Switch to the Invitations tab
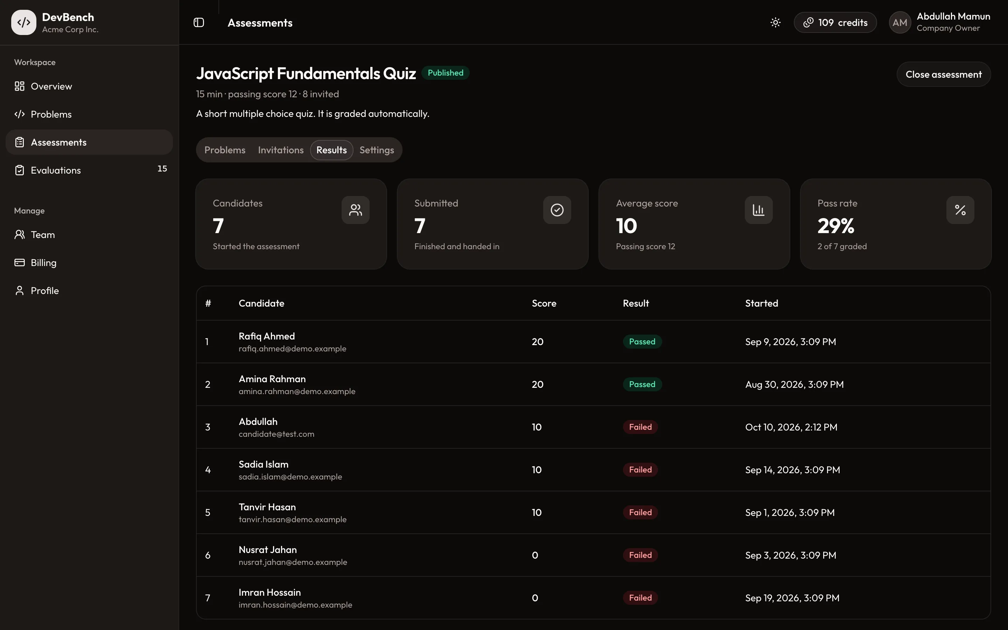 281,150
